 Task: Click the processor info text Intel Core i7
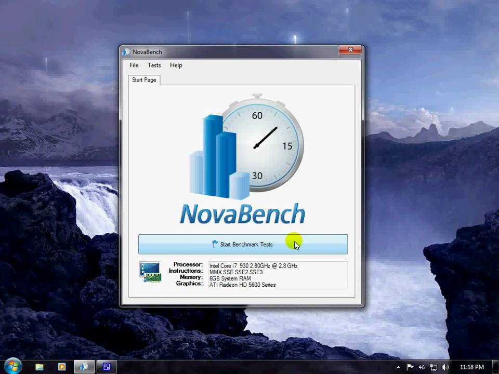pyautogui.click(x=253, y=266)
